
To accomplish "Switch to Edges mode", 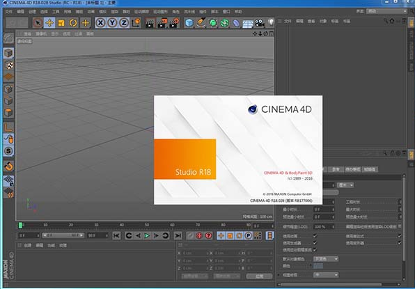I will pyautogui.click(x=9, y=100).
